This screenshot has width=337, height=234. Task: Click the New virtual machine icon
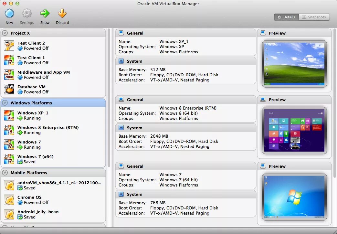pyautogui.click(x=9, y=13)
